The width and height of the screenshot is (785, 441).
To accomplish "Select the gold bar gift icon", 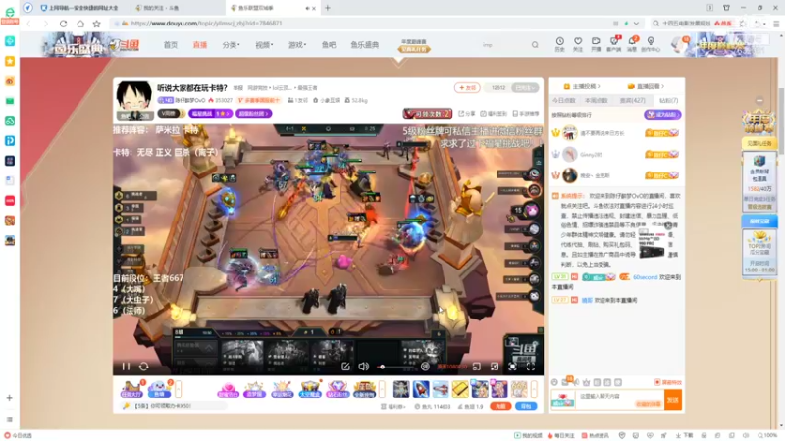I will click(x=460, y=388).
